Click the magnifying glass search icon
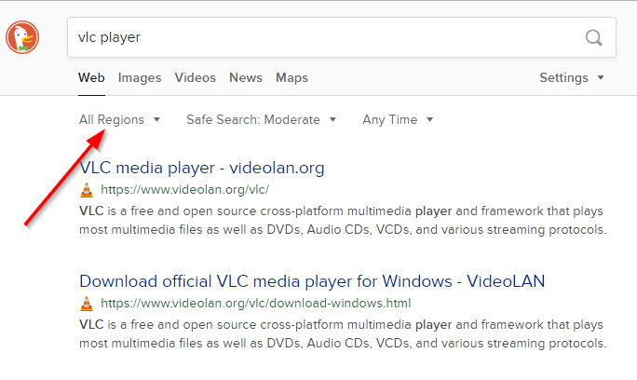Image resolution: width=637 pixels, height=380 pixels. 593,38
